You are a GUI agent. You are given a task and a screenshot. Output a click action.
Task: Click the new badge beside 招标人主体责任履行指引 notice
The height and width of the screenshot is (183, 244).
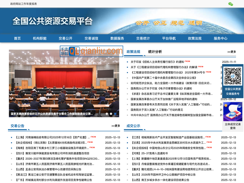[x=187, y=60]
